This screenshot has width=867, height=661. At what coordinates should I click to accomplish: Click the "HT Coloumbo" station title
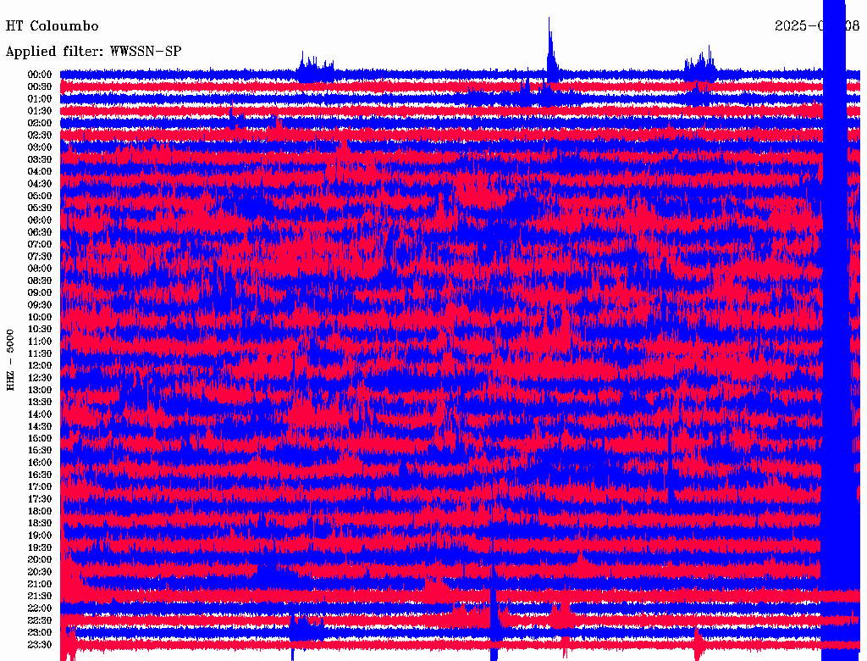[52, 26]
